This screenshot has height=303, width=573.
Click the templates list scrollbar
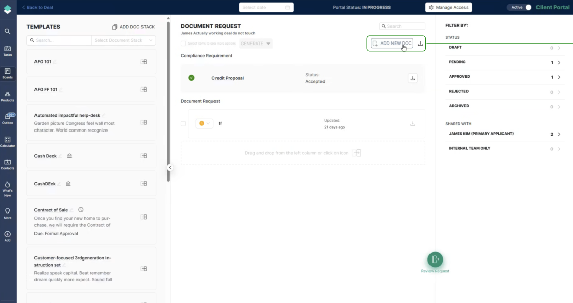(x=168, y=101)
